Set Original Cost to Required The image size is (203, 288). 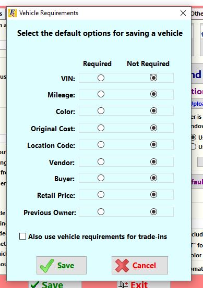[101, 128]
